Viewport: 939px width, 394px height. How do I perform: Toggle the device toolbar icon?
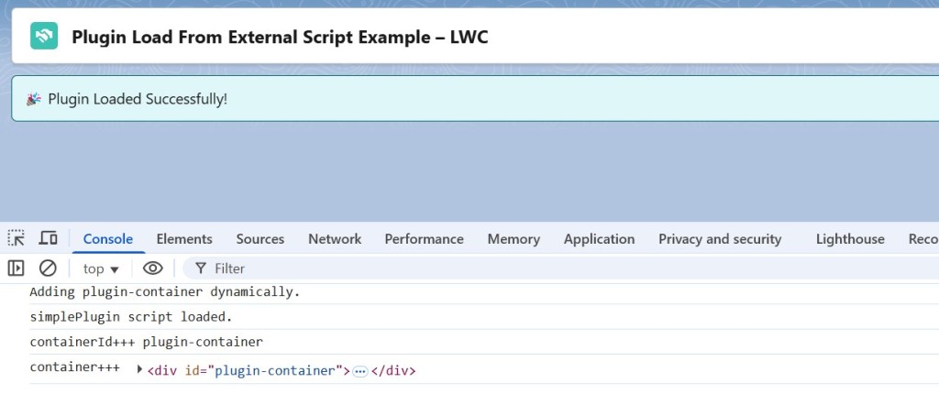point(49,238)
